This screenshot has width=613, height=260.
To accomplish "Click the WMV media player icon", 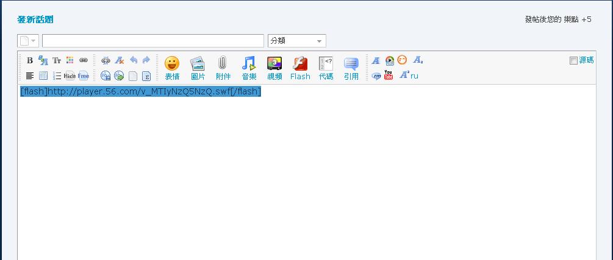I will coord(390,60).
